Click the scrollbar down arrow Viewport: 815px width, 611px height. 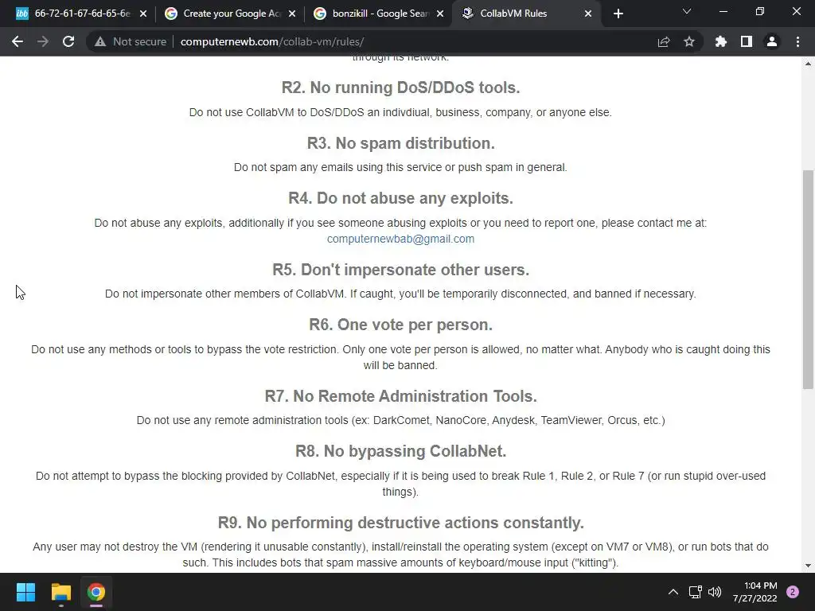point(808,566)
